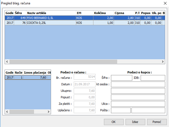The width and height of the screenshot is (169, 127).
Task: Click the OK button
Action: [114, 122]
